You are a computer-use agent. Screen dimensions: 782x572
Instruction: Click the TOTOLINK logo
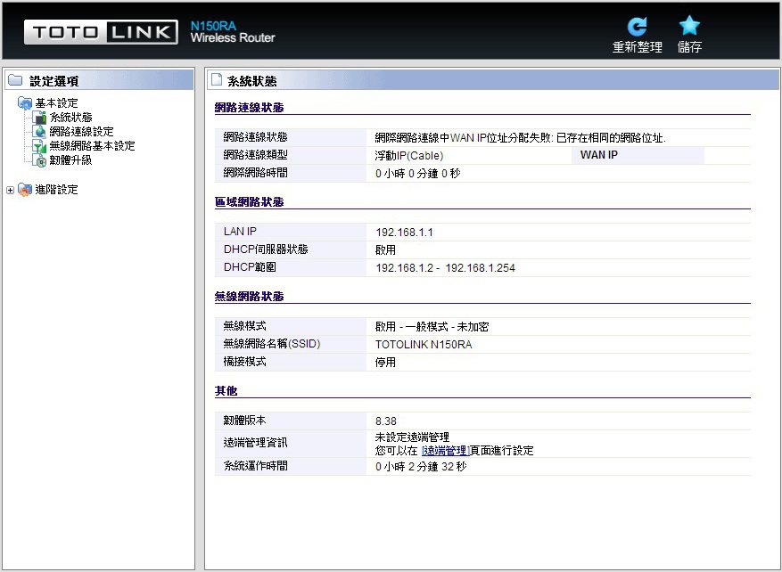coord(101,32)
